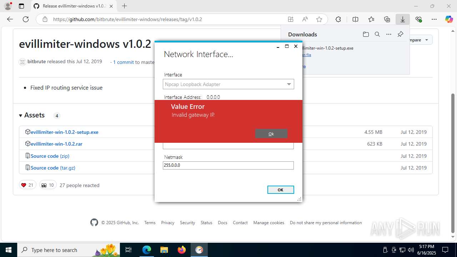Pin the Downloads panel

coord(400,34)
